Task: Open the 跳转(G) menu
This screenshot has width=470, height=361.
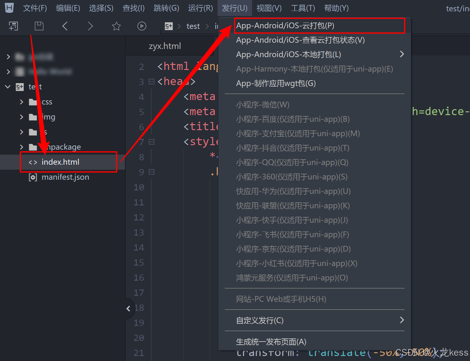Action: click(166, 8)
